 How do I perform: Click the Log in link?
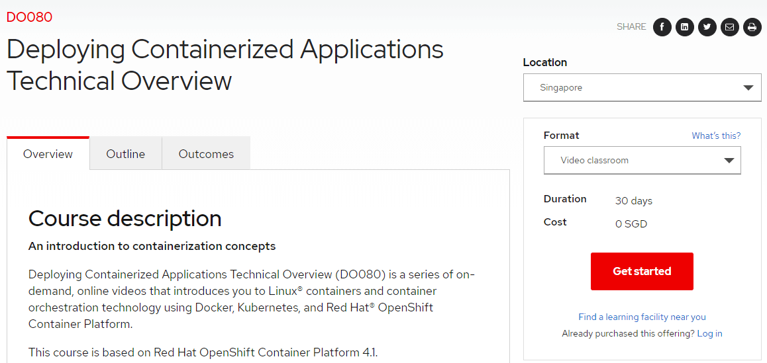pyautogui.click(x=709, y=333)
